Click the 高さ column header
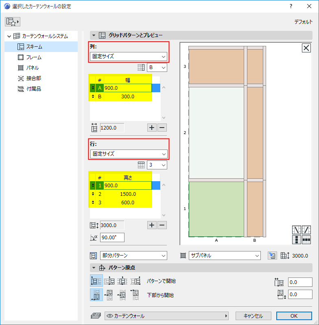Screen dimensions: 319x325 pos(128,178)
